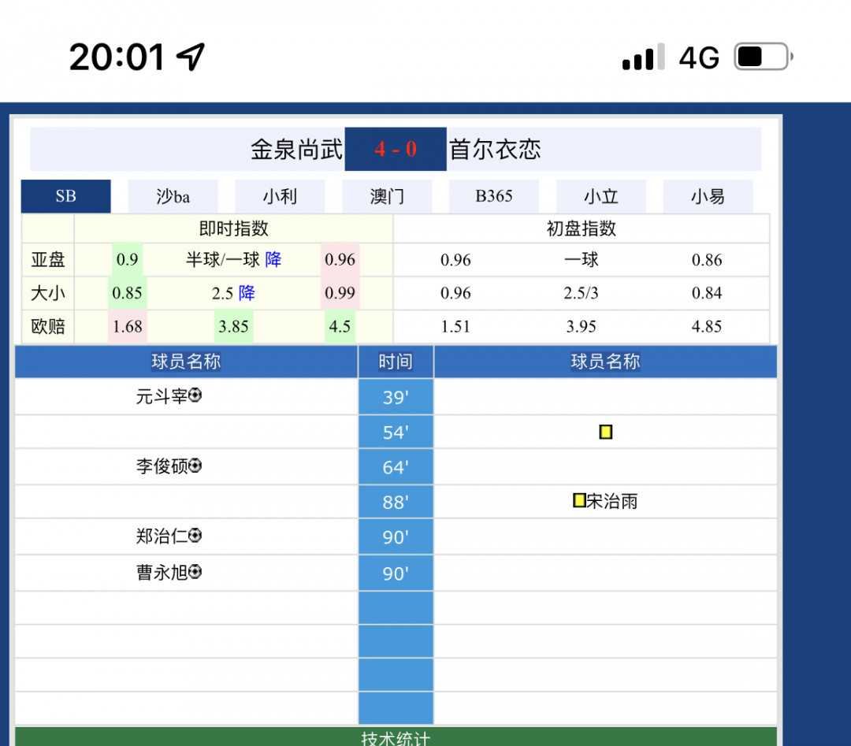Image resolution: width=851 pixels, height=746 pixels.
Task: Tap player name 郑治仁
Action: point(162,536)
